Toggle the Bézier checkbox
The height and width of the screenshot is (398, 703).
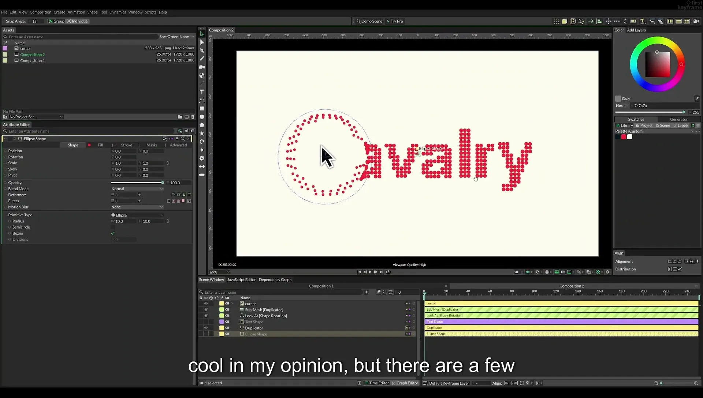(x=113, y=233)
